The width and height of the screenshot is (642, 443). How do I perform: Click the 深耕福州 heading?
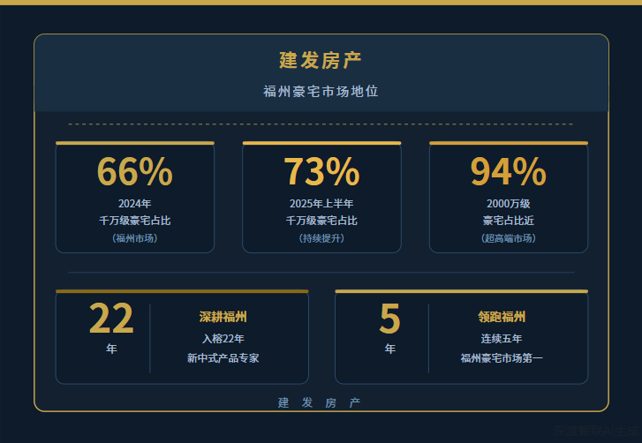coord(223,317)
